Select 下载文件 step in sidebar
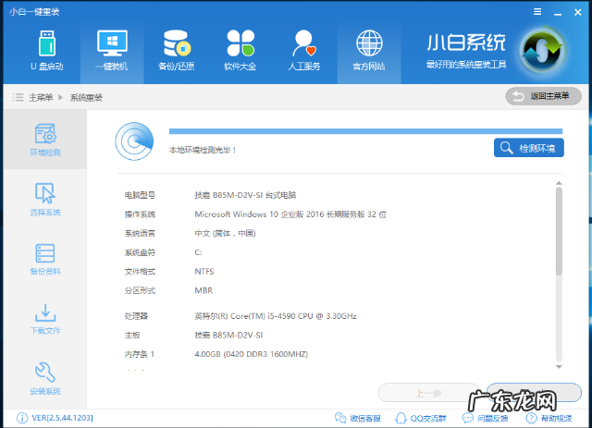592x428 pixels. coord(45,319)
